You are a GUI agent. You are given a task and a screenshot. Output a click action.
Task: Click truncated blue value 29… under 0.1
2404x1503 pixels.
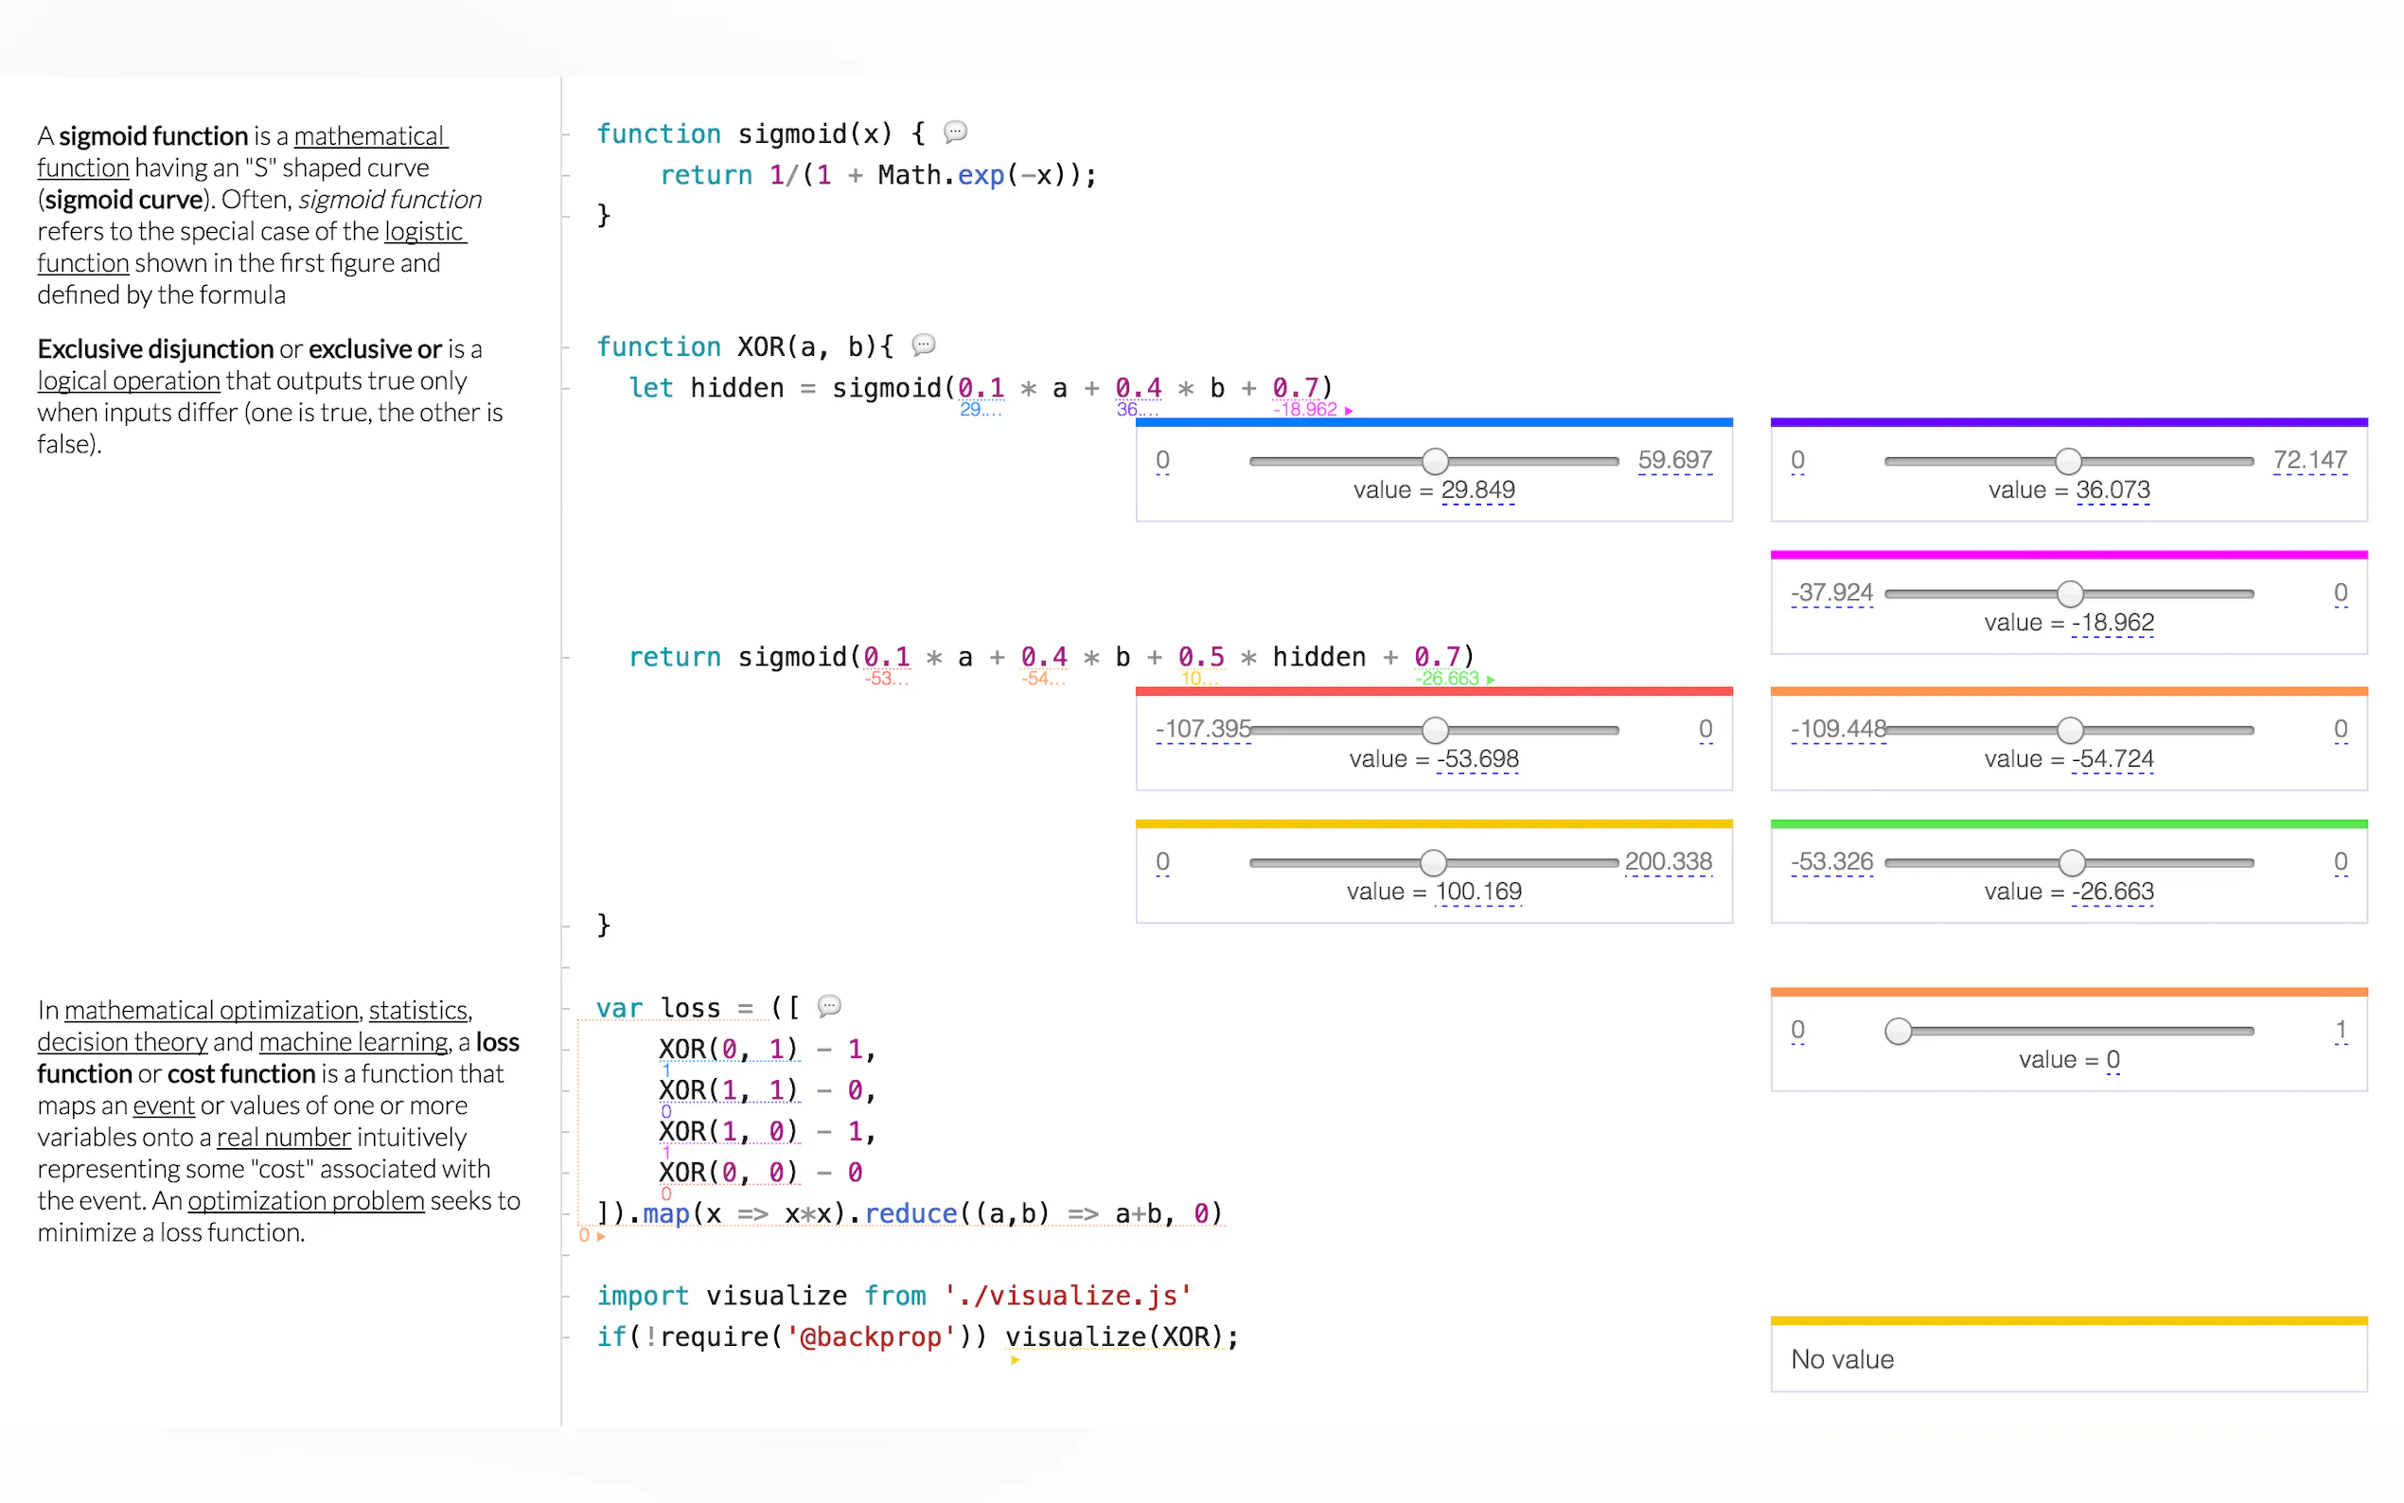pyautogui.click(x=979, y=410)
